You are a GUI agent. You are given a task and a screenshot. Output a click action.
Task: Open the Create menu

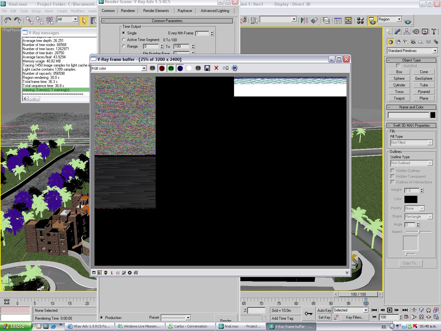point(62,11)
